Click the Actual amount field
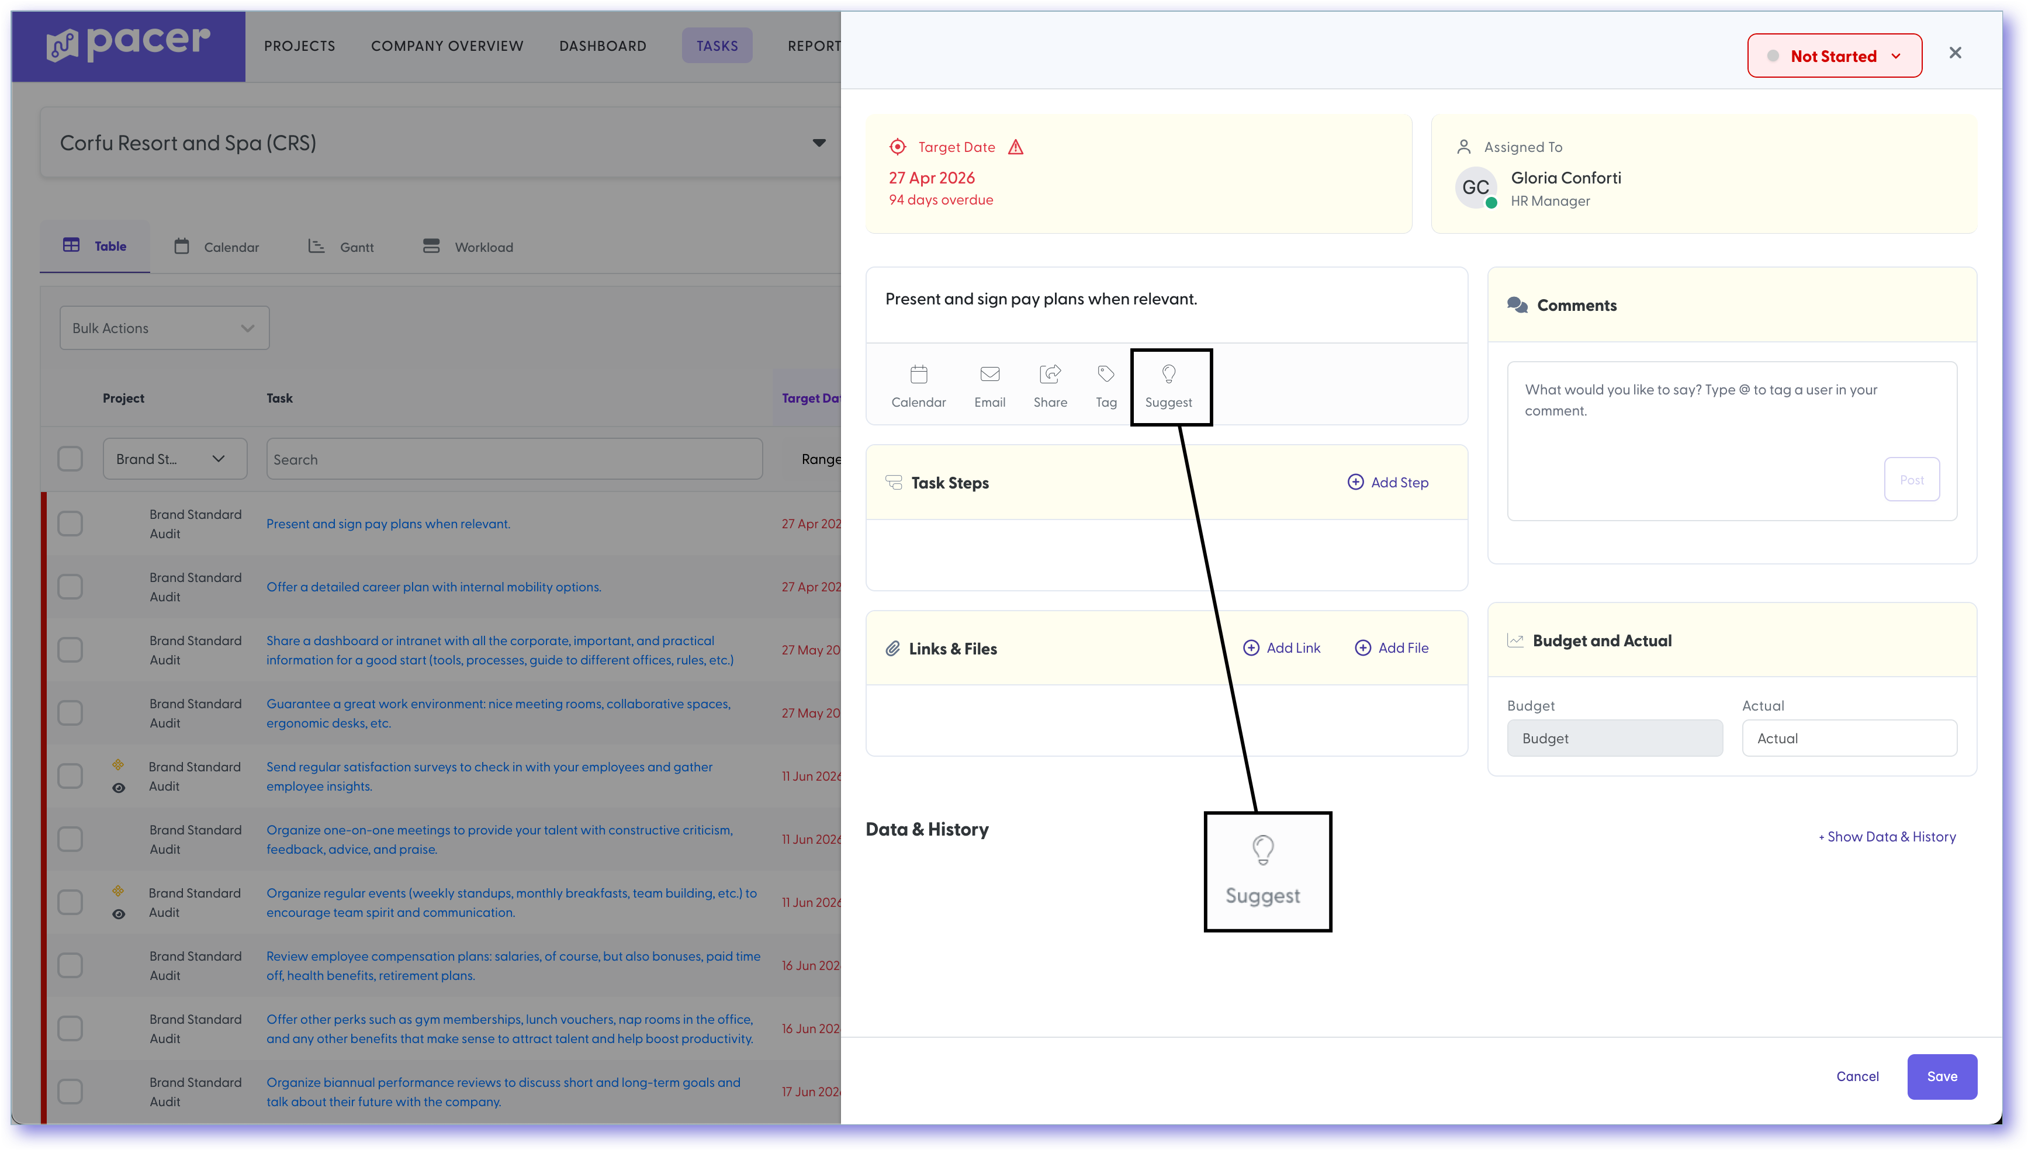The image size is (2028, 1150). (1849, 739)
